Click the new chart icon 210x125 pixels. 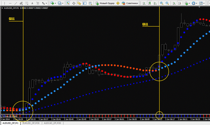tap(52, 3)
